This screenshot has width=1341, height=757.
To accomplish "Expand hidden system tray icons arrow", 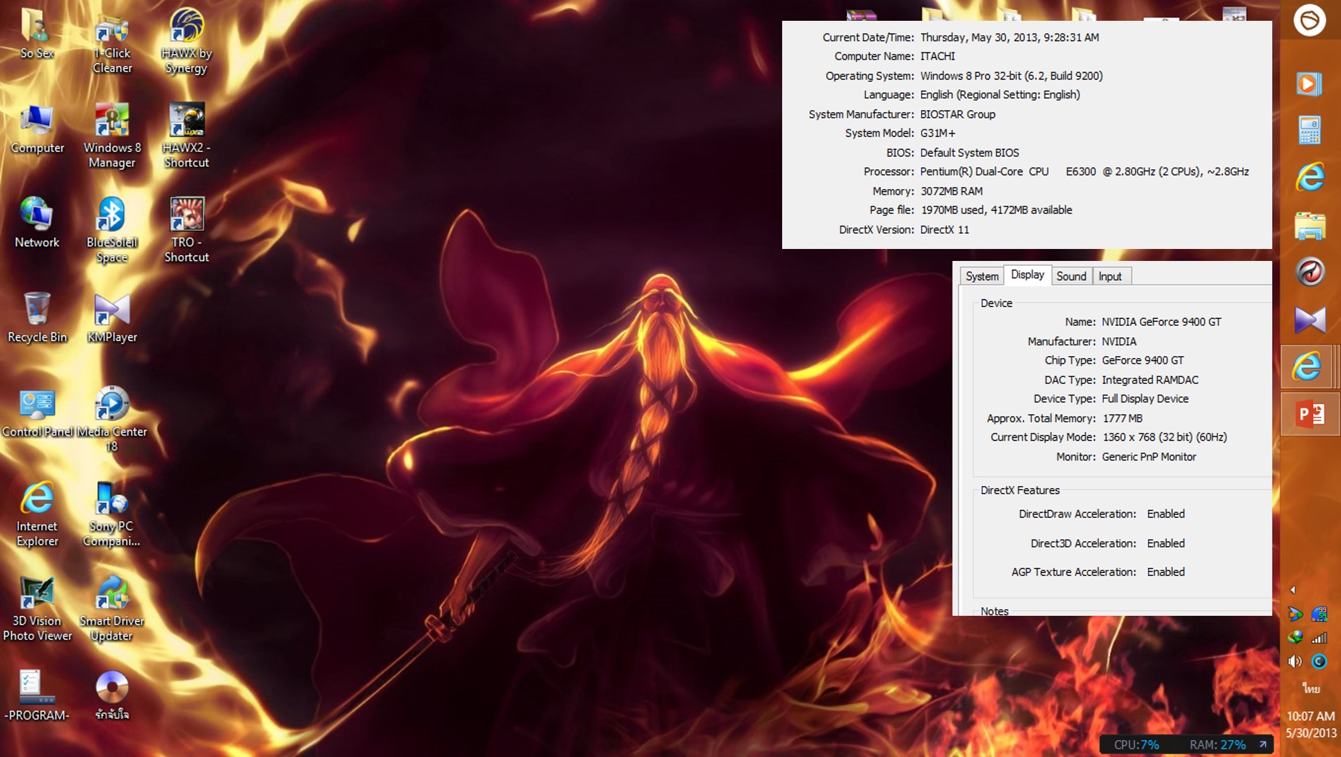I will 1293,590.
